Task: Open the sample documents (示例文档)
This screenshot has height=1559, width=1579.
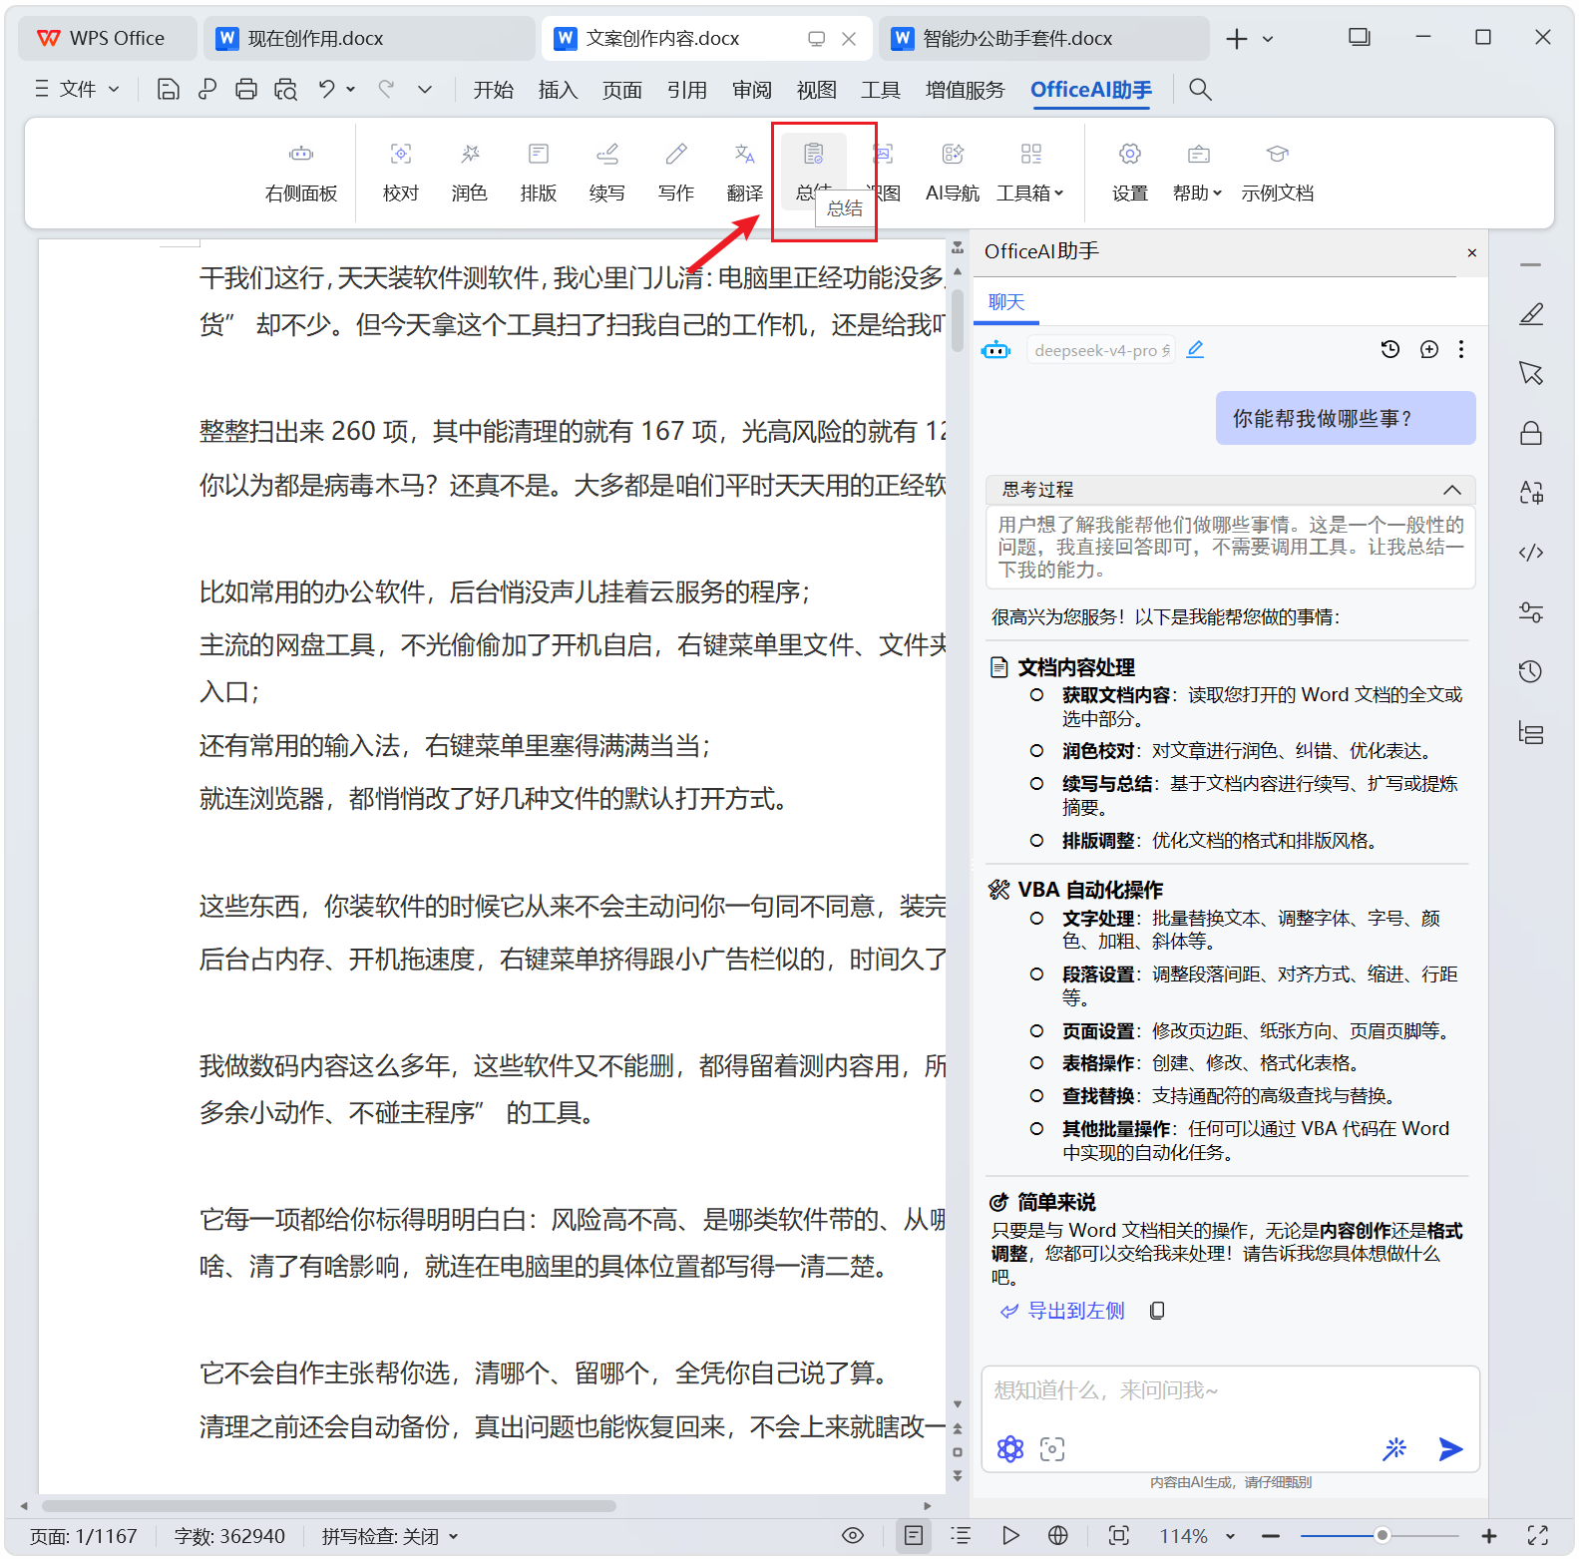Action: click(x=1277, y=172)
